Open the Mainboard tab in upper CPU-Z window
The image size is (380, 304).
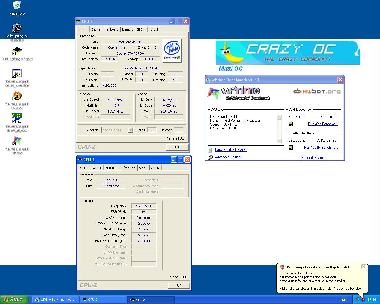(x=111, y=29)
